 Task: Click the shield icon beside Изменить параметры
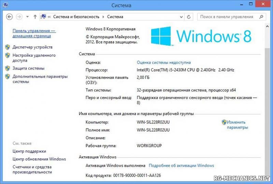(x=224, y=122)
